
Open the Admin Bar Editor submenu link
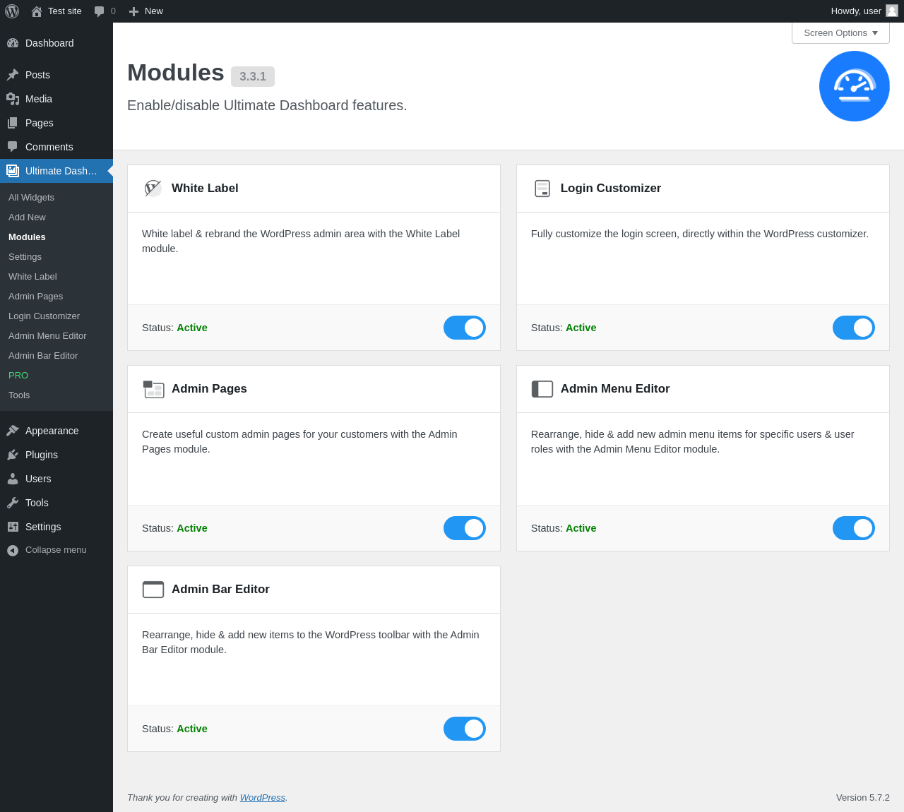tap(56, 356)
